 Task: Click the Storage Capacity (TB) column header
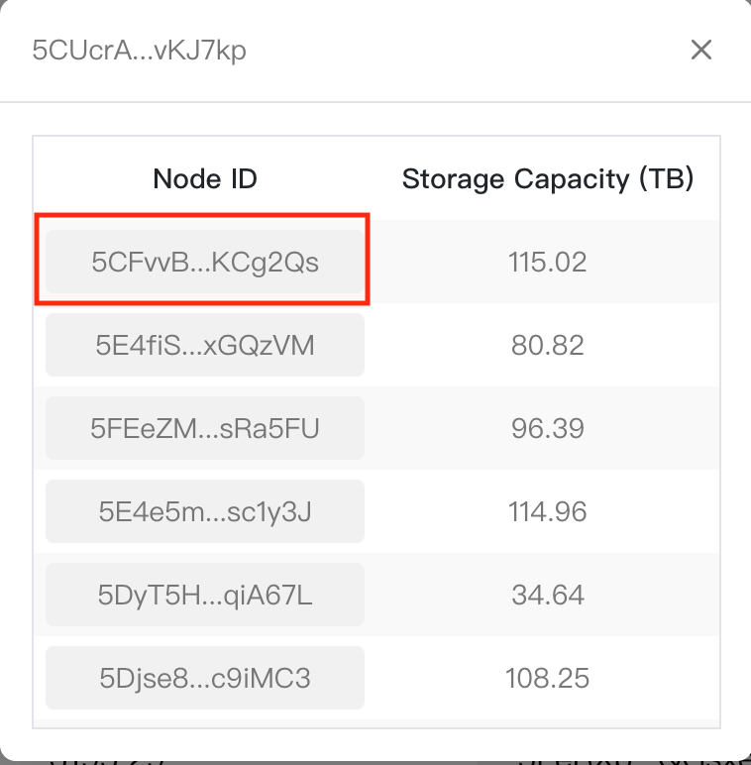coord(548,178)
